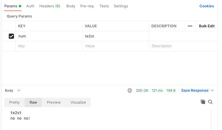Viewport: 222px width, 130px height.
Task: Select the Preview response view
Action: 54,102
